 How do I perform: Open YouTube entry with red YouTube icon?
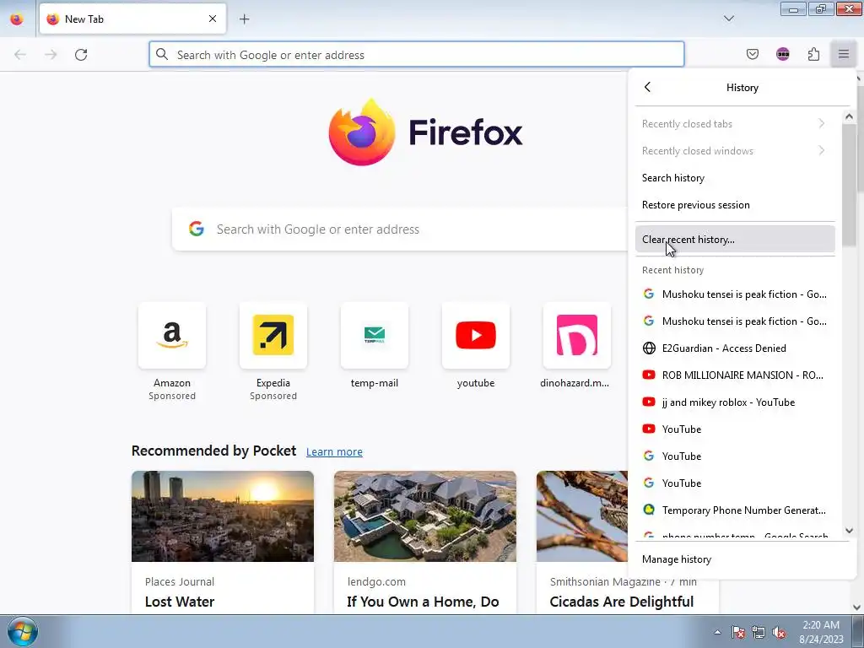(735, 429)
